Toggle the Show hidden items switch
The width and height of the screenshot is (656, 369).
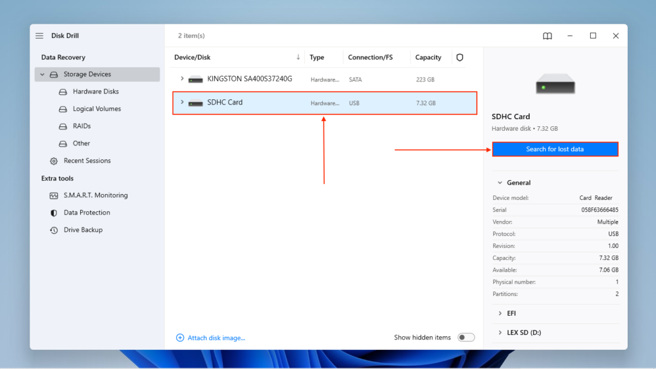tap(466, 338)
